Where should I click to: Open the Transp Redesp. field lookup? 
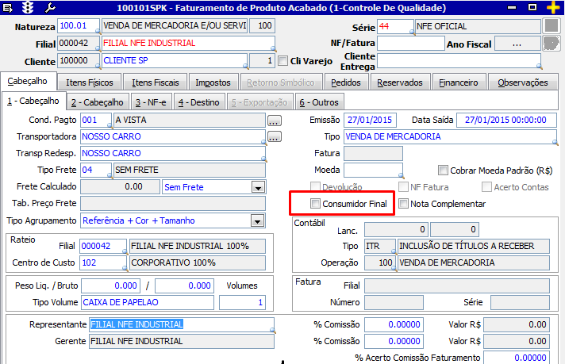[x=263, y=159]
